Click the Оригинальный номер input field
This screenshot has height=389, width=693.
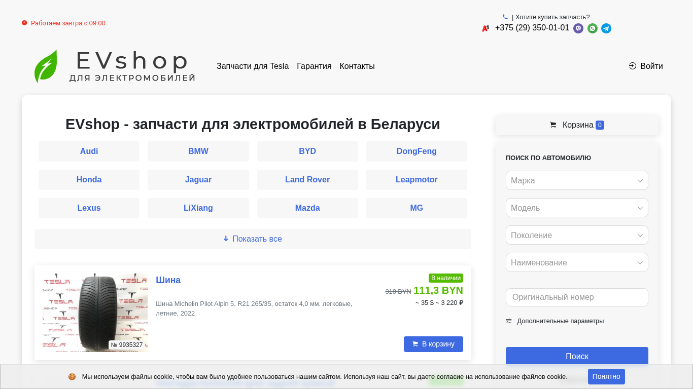click(577, 297)
